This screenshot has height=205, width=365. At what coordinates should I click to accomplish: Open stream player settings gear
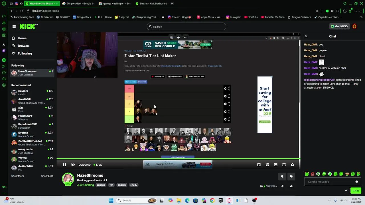tap(292, 165)
